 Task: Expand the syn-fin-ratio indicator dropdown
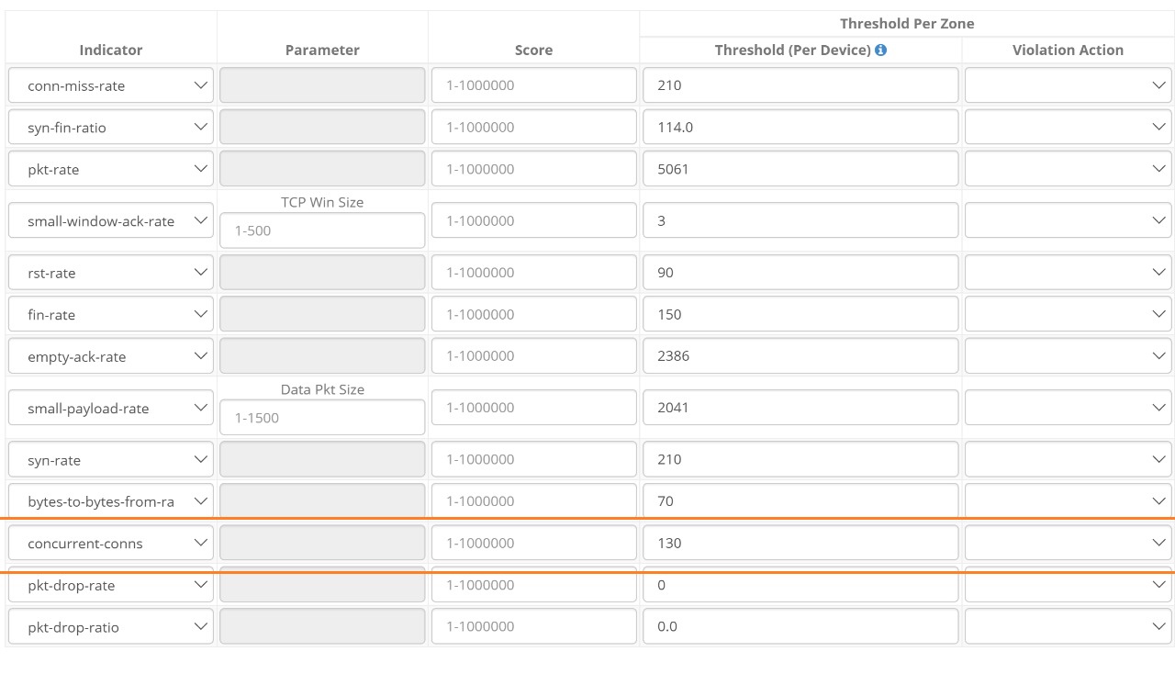coord(110,128)
